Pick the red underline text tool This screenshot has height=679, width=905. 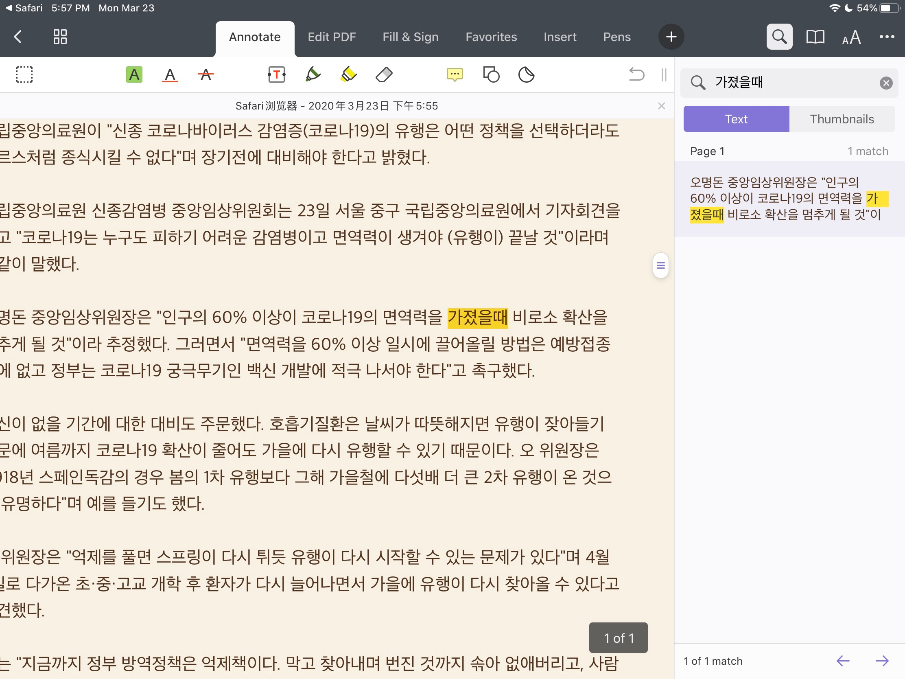(x=170, y=75)
